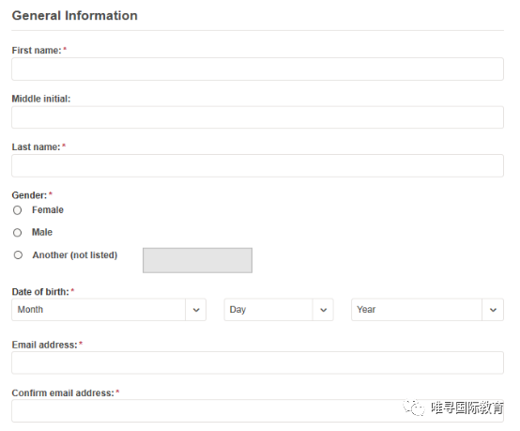Focus the Confirm email address field
Screen dimensions: 520x431
tap(258, 411)
